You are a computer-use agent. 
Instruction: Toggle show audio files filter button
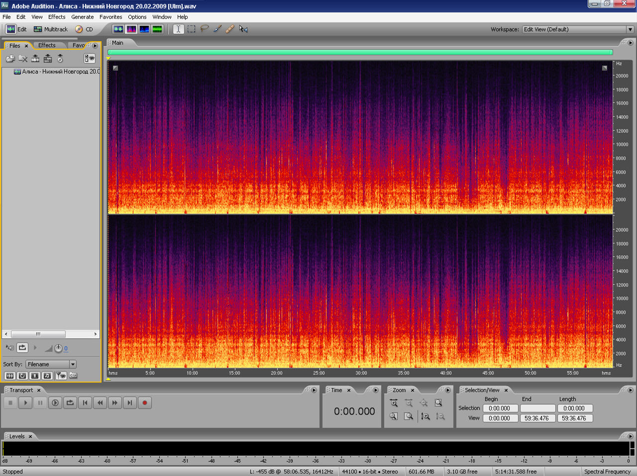coord(9,376)
